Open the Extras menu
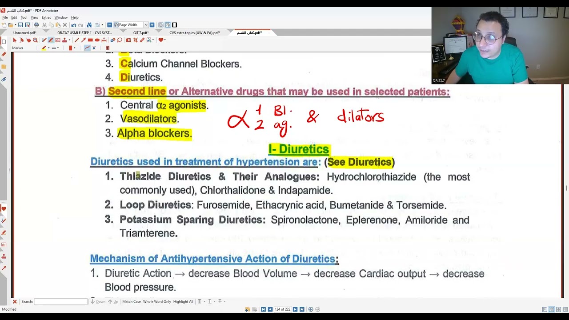This screenshot has height=320, width=569. coord(46,17)
